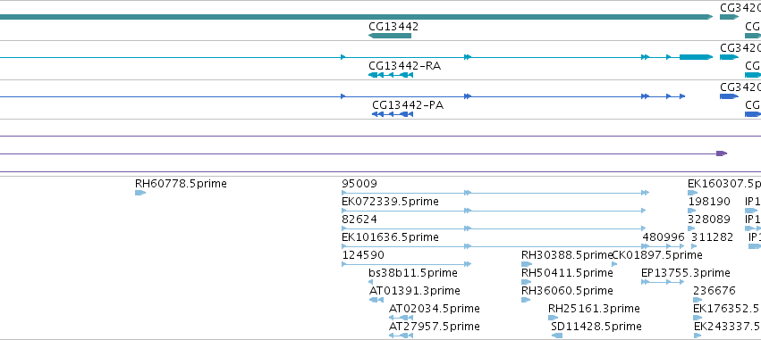
Task: Click the purple arrowhead feature end
Action: tap(722, 153)
